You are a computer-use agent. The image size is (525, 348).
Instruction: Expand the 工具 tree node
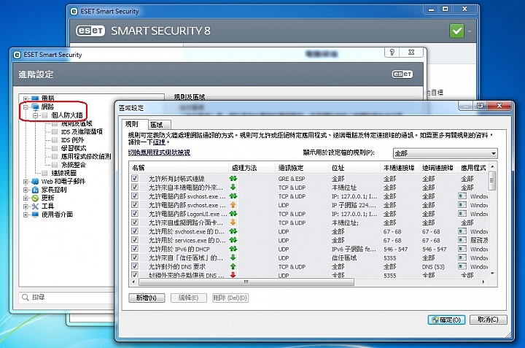tap(26, 206)
